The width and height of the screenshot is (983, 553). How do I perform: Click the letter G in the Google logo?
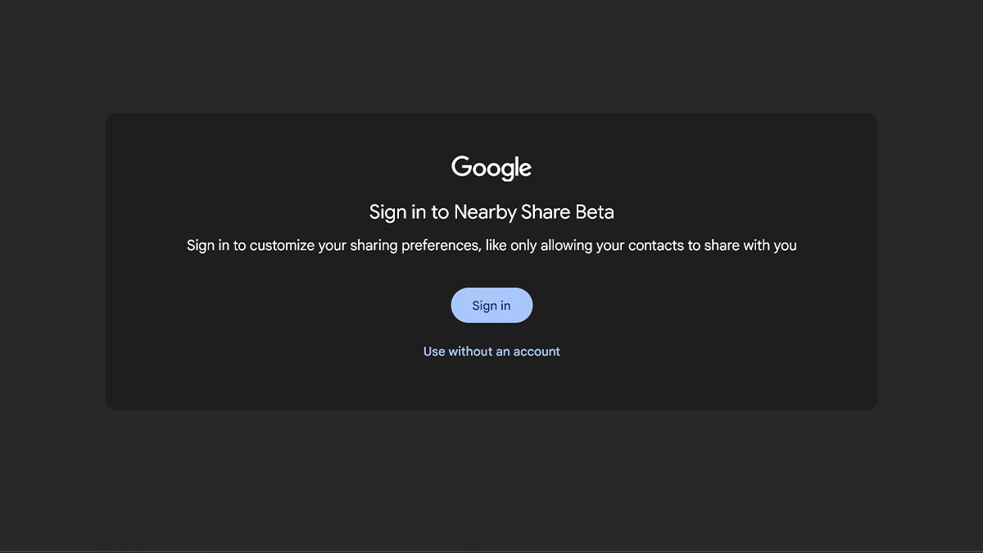coord(460,167)
